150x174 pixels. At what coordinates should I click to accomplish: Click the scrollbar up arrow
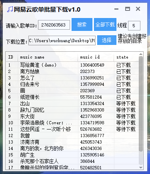point(141,54)
